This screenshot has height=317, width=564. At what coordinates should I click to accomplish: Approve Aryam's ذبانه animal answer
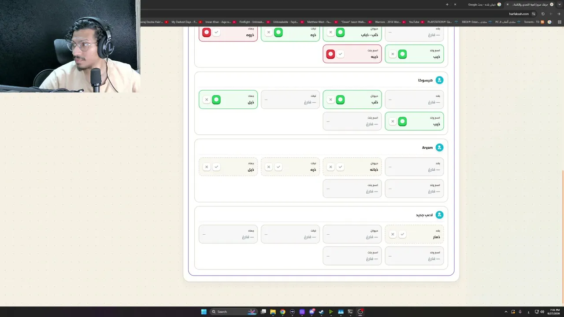tap(340, 167)
